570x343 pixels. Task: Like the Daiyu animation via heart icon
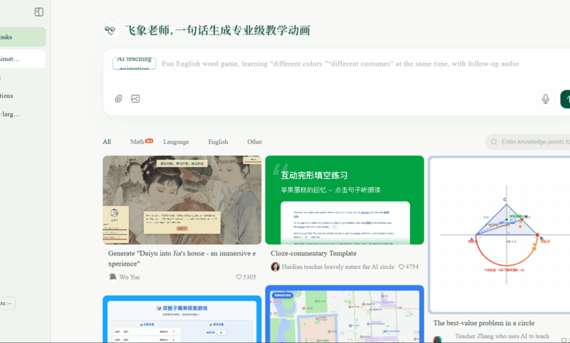239,277
